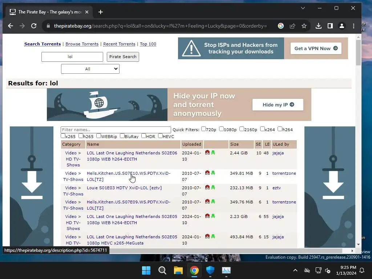Reload the Pirate Bay page

pos(34,26)
